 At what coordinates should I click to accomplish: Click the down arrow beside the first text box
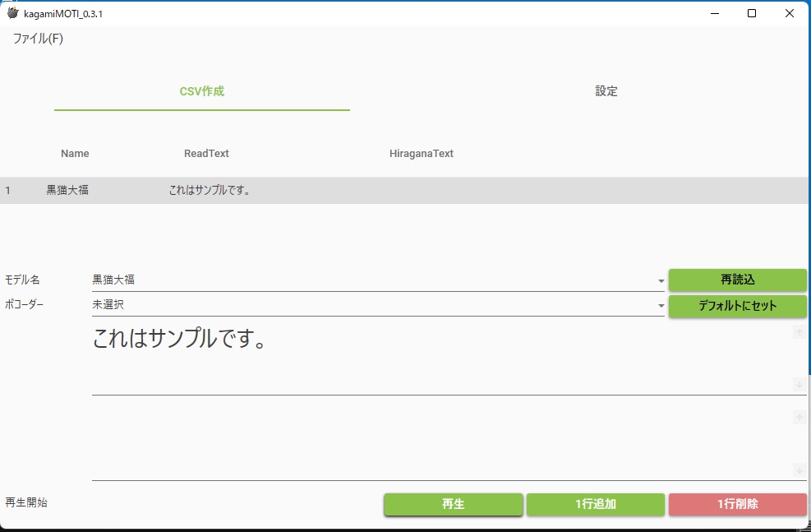coord(798,384)
